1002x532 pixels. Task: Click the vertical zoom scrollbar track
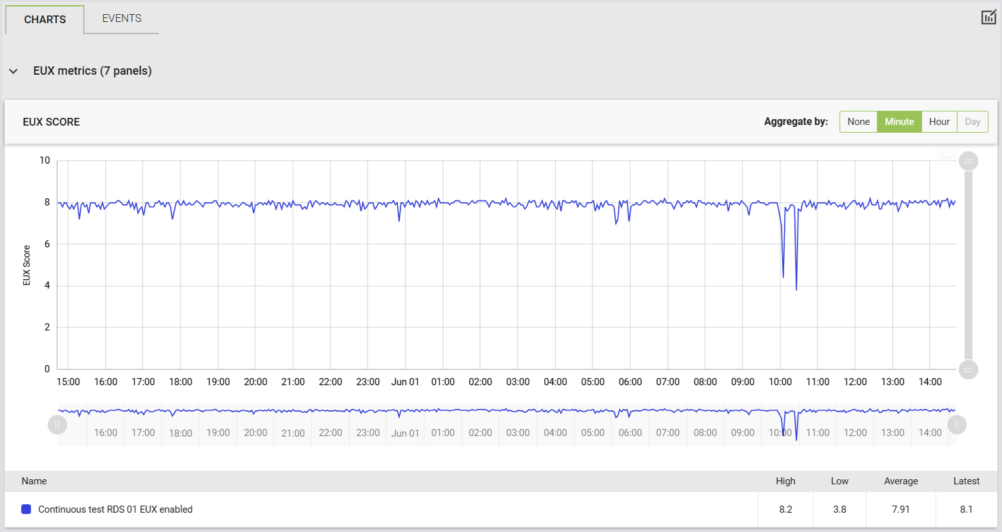968,265
